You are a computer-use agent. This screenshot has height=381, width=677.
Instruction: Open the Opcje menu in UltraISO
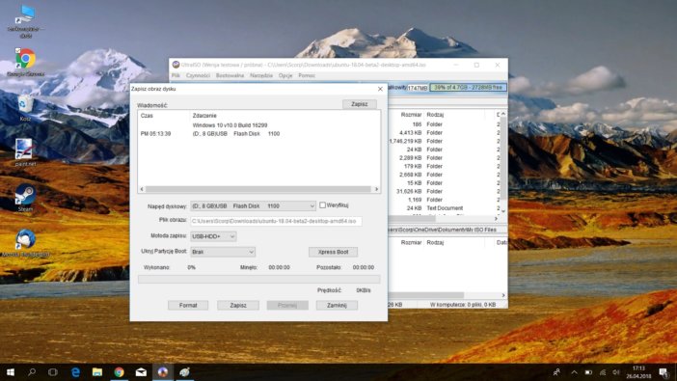coord(285,75)
